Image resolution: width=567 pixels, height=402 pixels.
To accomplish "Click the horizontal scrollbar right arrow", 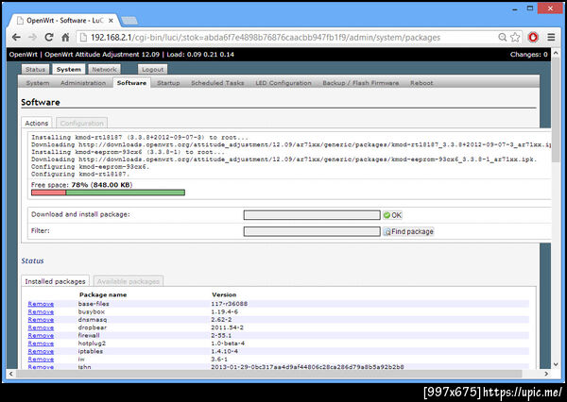I will [546, 374].
